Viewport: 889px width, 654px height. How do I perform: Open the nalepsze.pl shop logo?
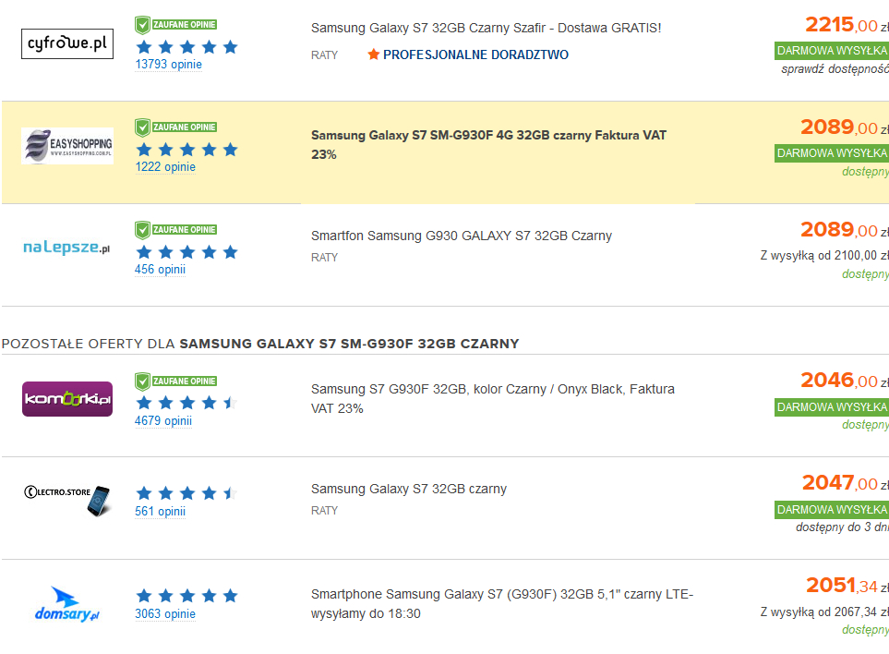[x=67, y=248]
